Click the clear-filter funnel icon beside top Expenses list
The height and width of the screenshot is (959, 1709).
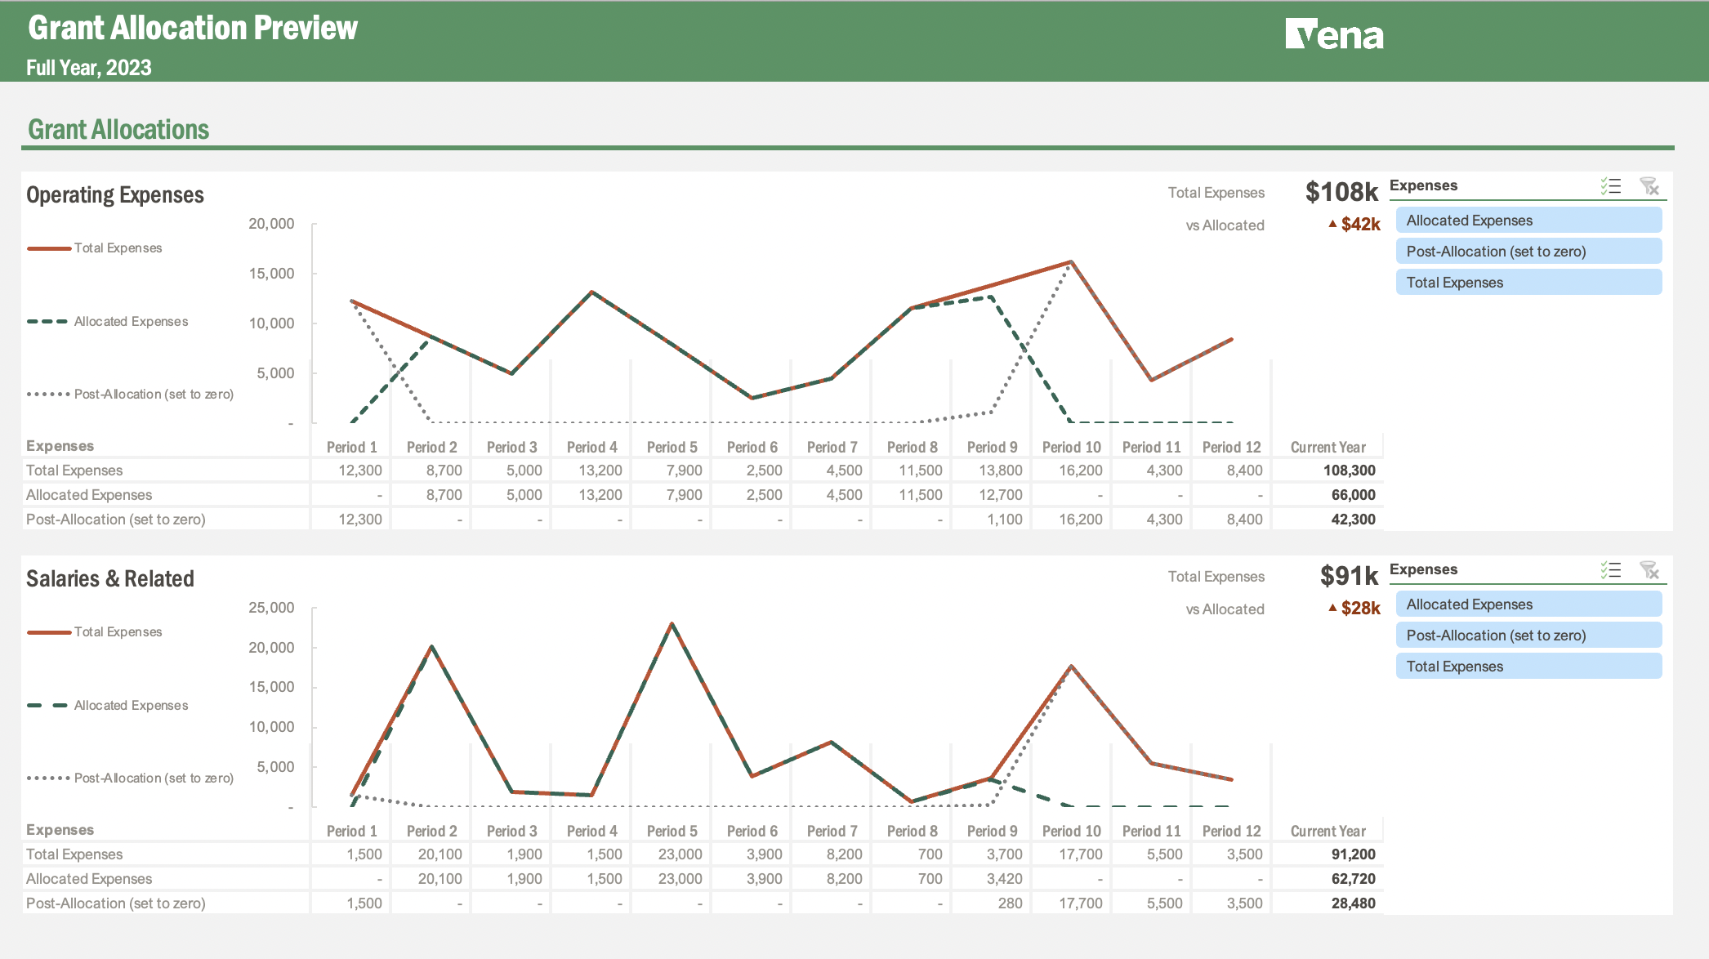1650,186
